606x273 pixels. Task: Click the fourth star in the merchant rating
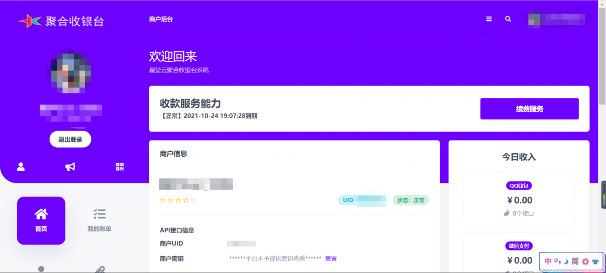(x=185, y=200)
